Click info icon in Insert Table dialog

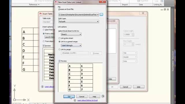point(42,87)
